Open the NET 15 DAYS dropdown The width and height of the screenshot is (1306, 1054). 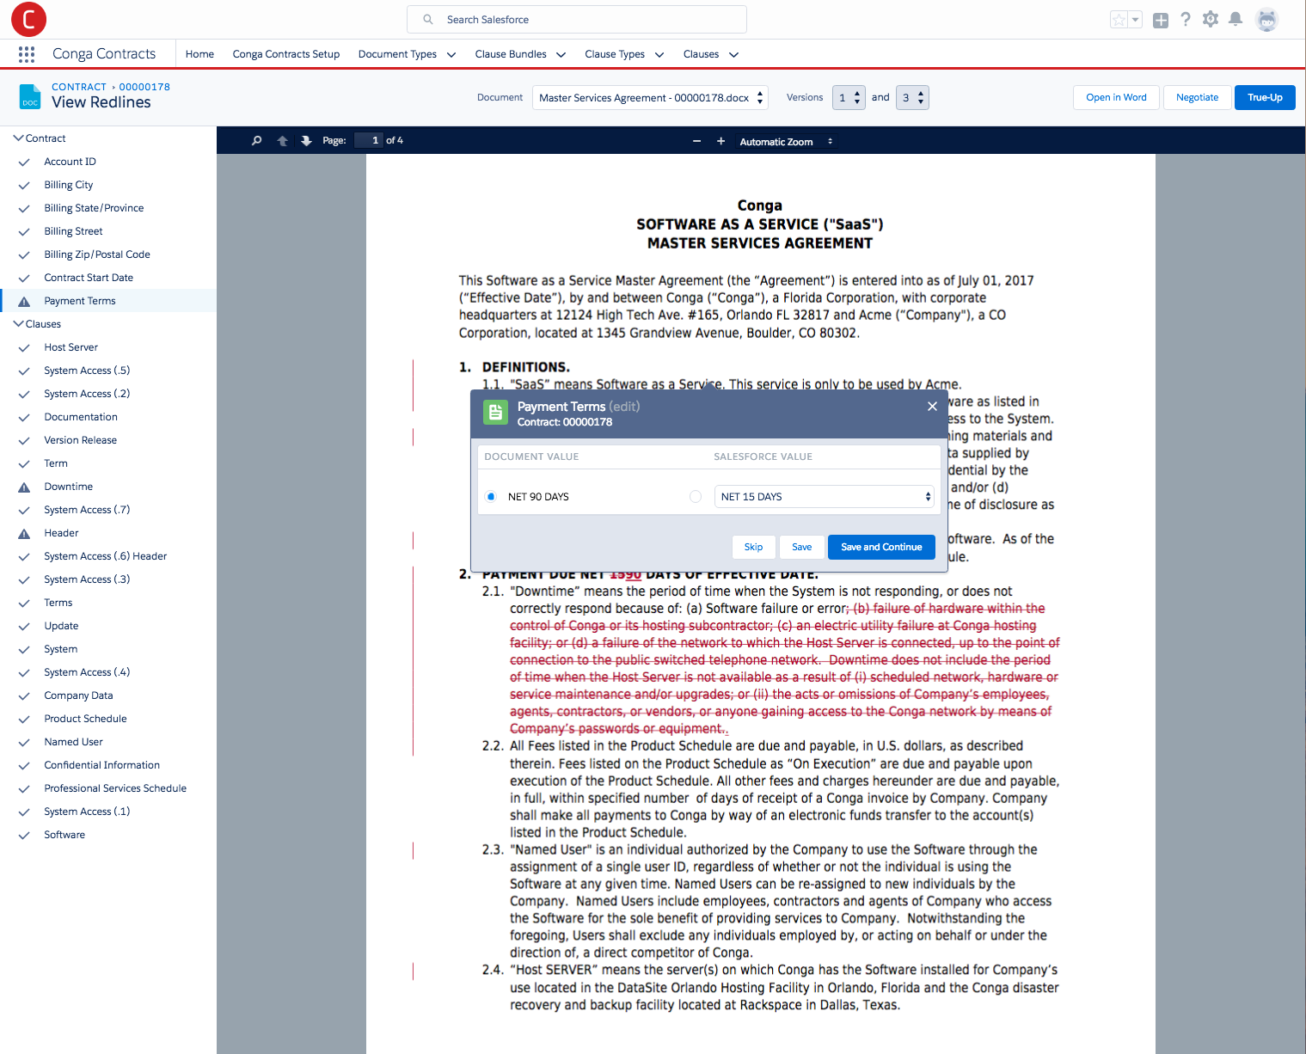pyautogui.click(x=825, y=497)
